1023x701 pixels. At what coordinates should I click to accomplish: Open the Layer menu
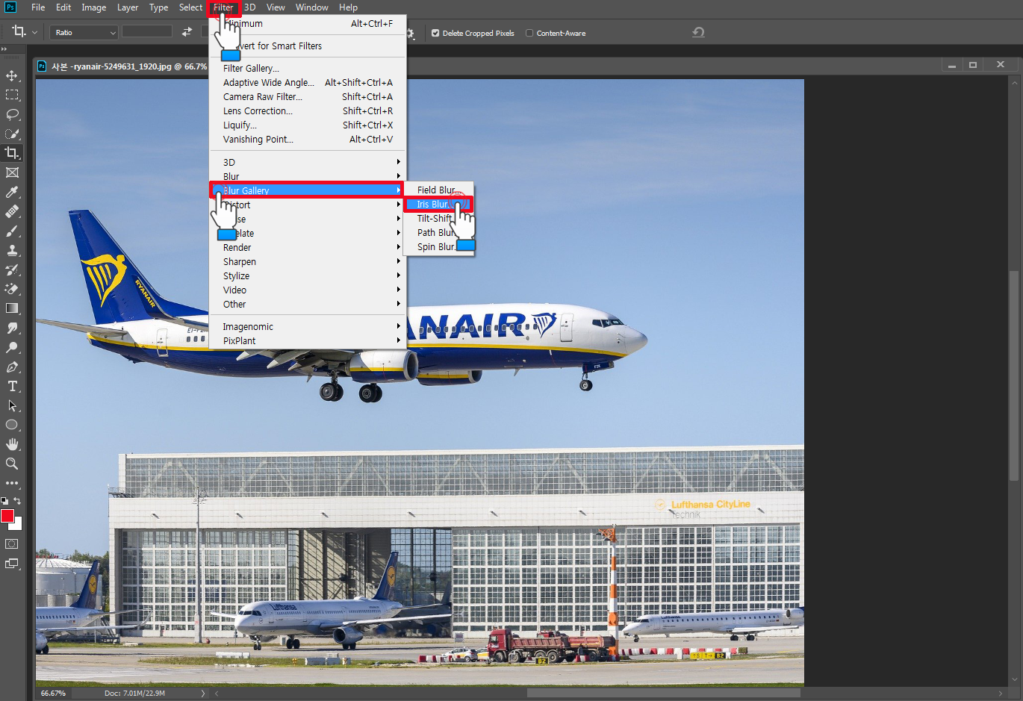coord(128,7)
